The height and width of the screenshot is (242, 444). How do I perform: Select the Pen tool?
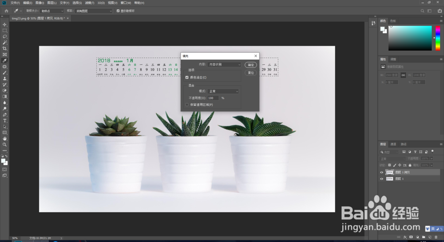(4, 115)
